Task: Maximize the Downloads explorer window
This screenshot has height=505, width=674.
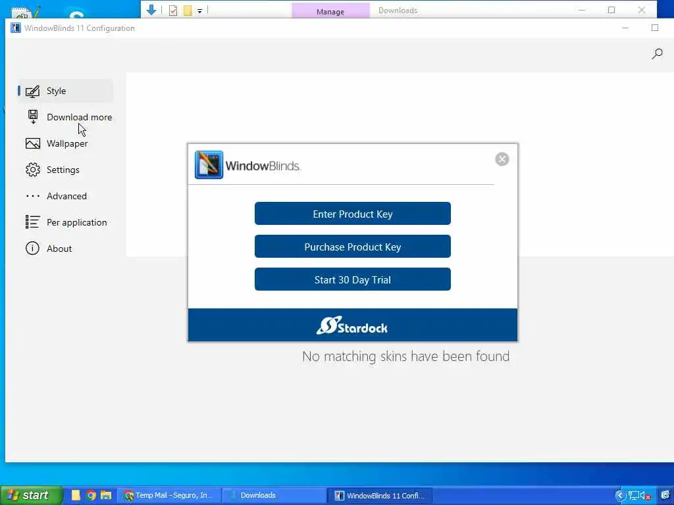Action: pyautogui.click(x=611, y=10)
